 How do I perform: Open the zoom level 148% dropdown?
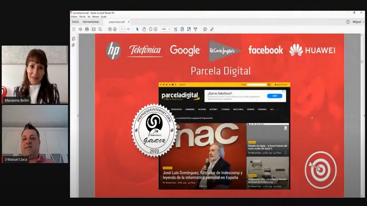[165, 29]
